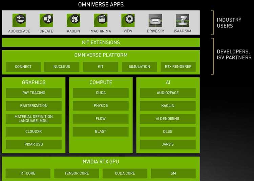Select the View app aperture icon

point(128,20)
